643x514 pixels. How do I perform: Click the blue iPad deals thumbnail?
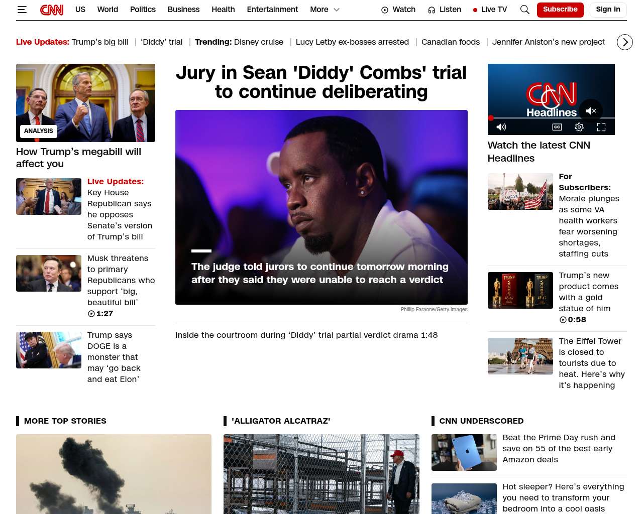click(464, 452)
